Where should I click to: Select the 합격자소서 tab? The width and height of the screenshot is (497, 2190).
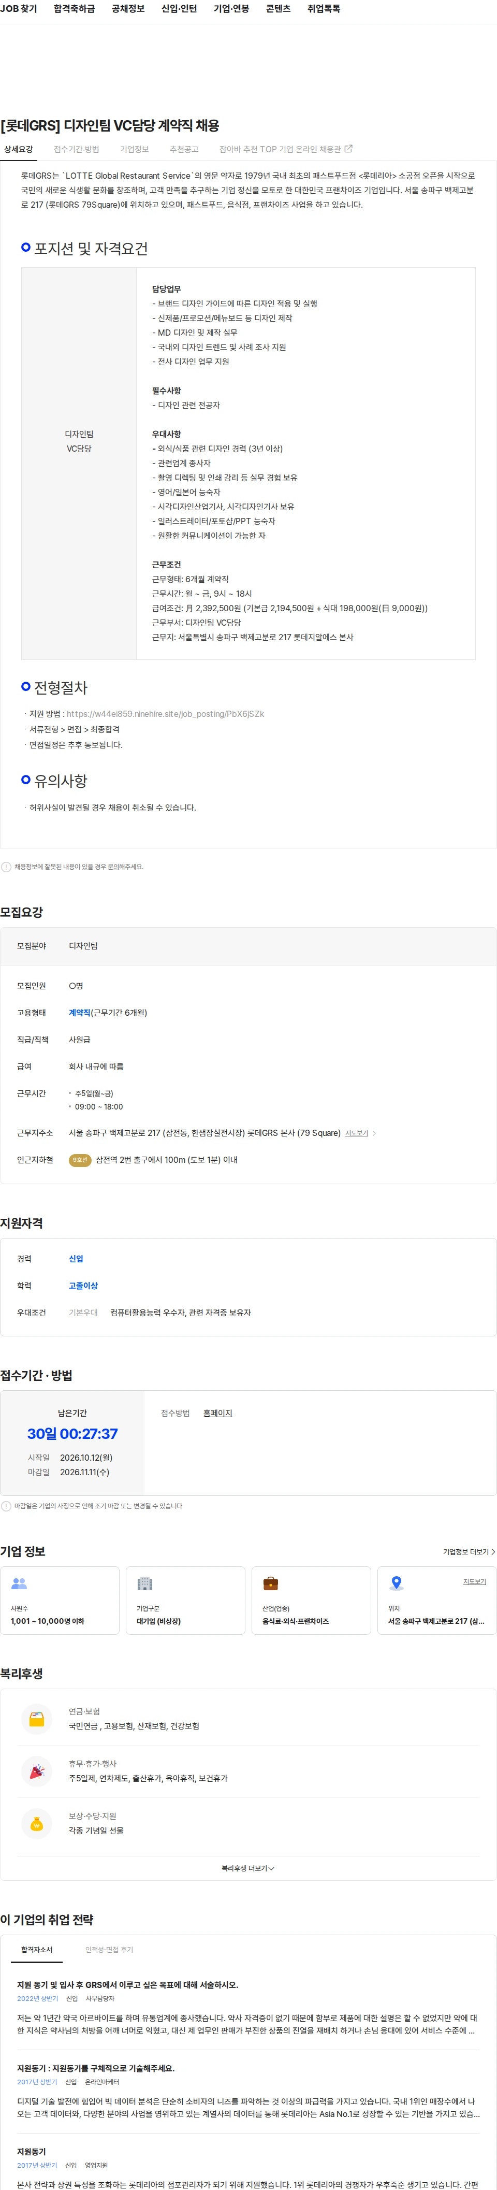(x=37, y=1950)
